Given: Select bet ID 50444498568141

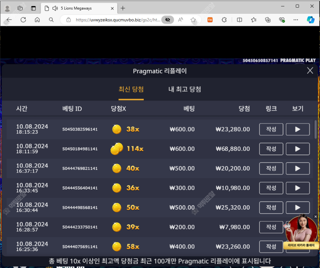Looking at the screenshot, I should click(80, 207).
